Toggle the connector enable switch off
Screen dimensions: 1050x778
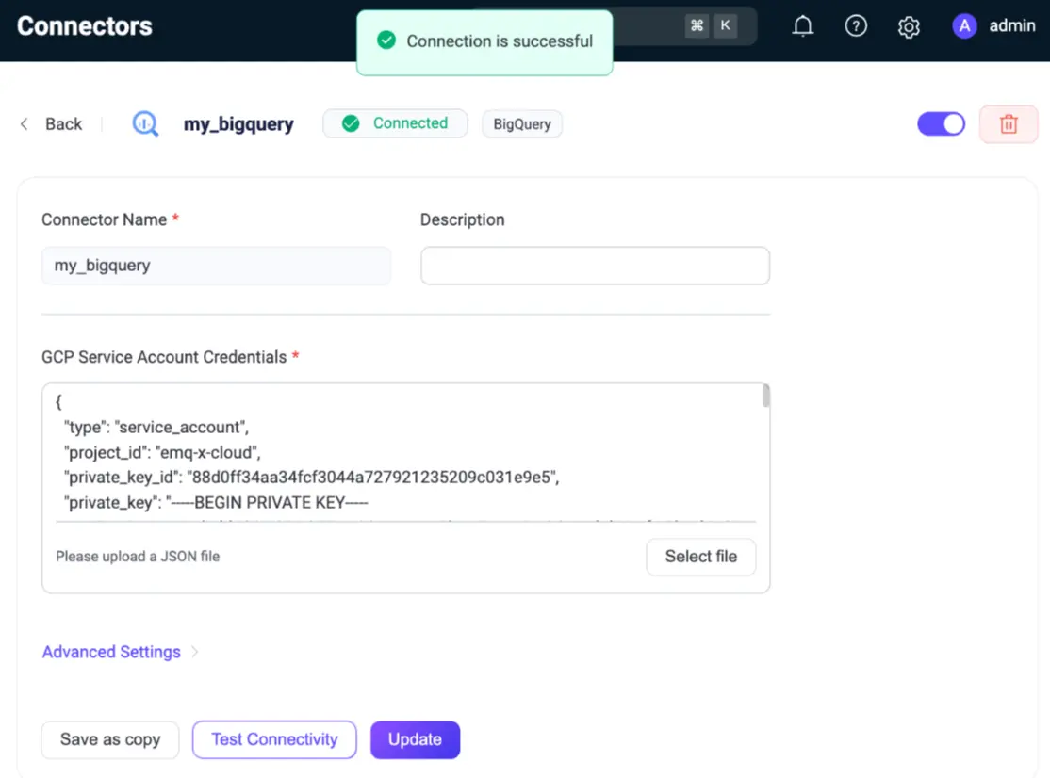[941, 124]
